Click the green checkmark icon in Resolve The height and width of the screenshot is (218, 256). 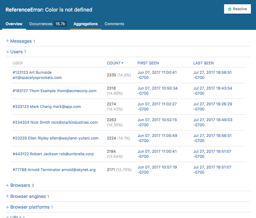point(230,9)
